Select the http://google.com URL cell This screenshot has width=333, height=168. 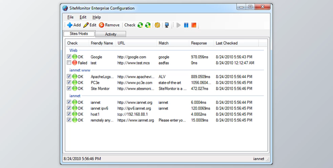132,57
